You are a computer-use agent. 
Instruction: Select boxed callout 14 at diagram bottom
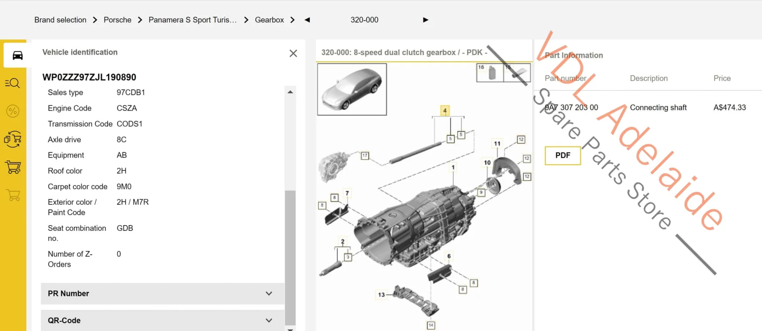(x=431, y=325)
